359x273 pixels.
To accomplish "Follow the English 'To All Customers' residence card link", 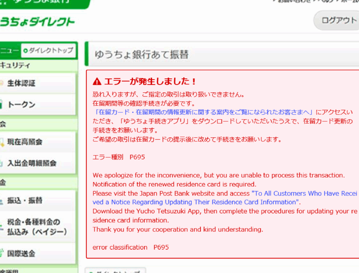I will coord(225,198).
